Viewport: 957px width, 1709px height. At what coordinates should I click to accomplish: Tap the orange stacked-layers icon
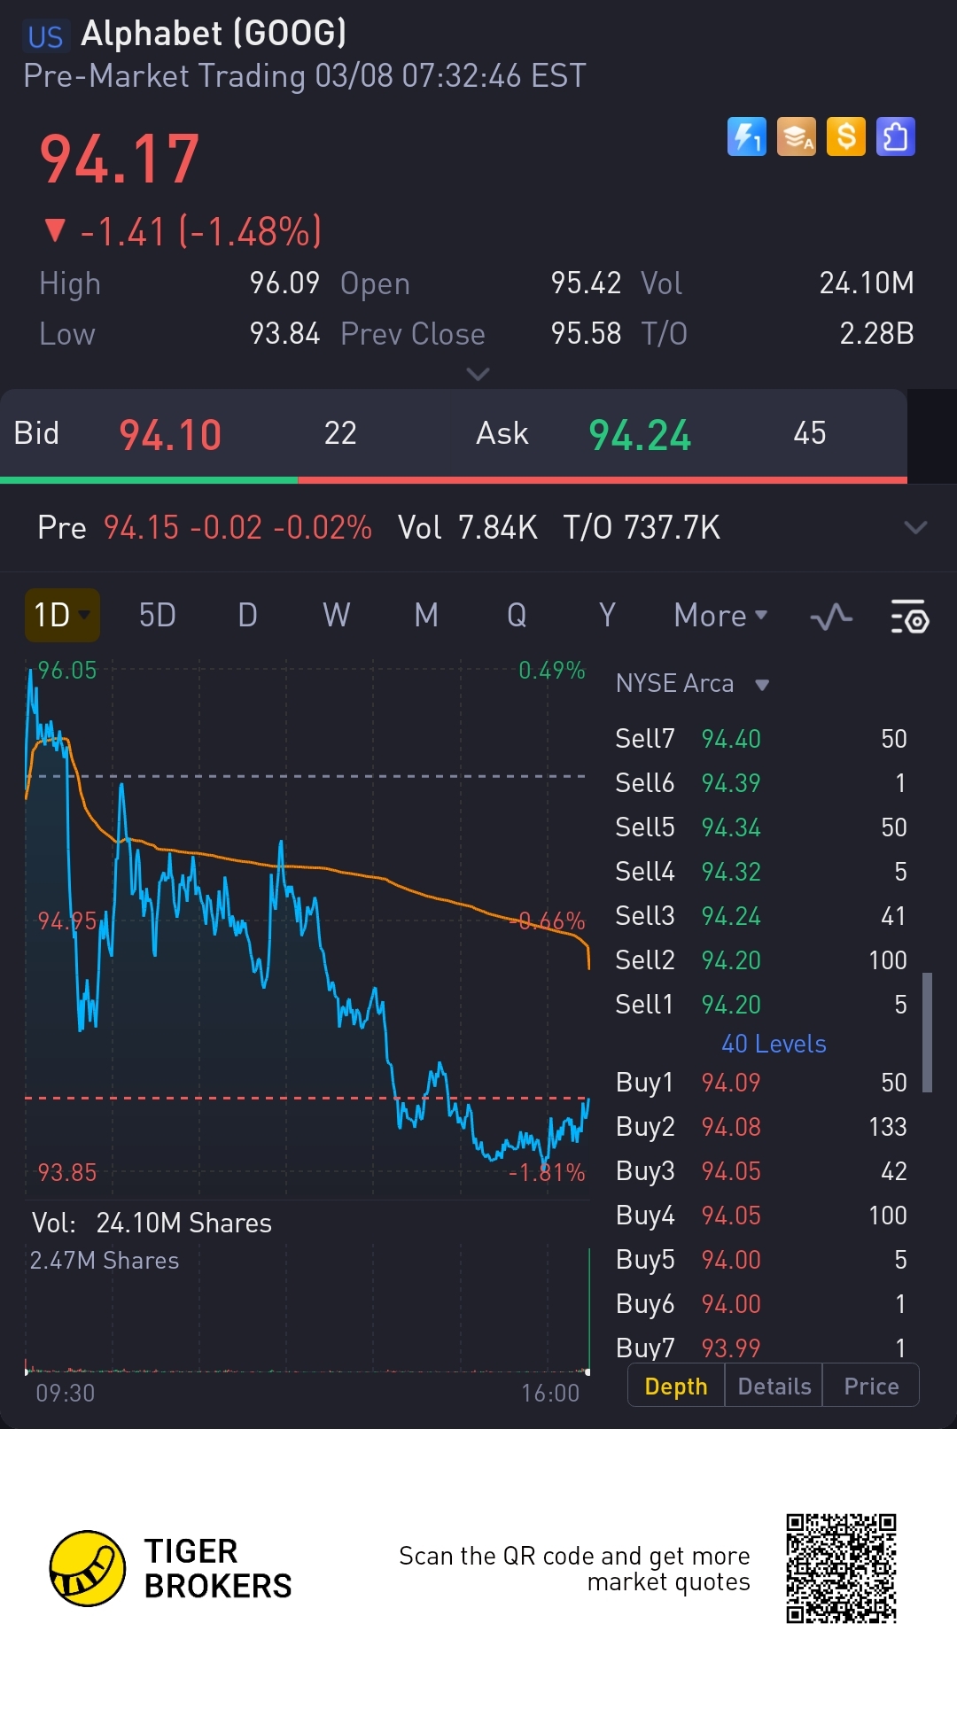point(796,136)
